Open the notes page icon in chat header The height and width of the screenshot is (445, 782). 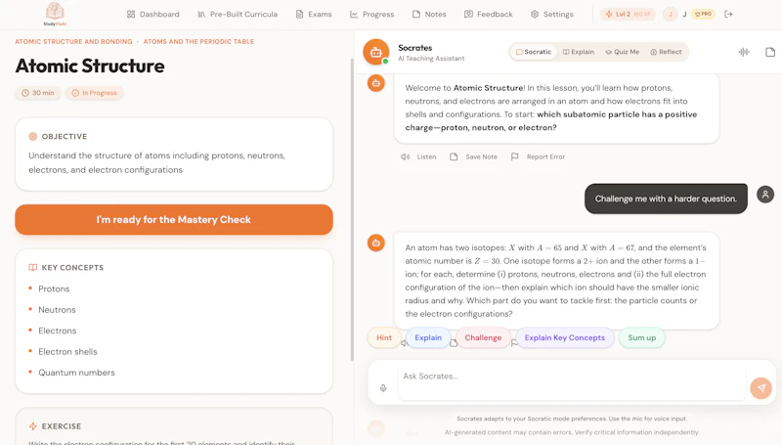770,52
